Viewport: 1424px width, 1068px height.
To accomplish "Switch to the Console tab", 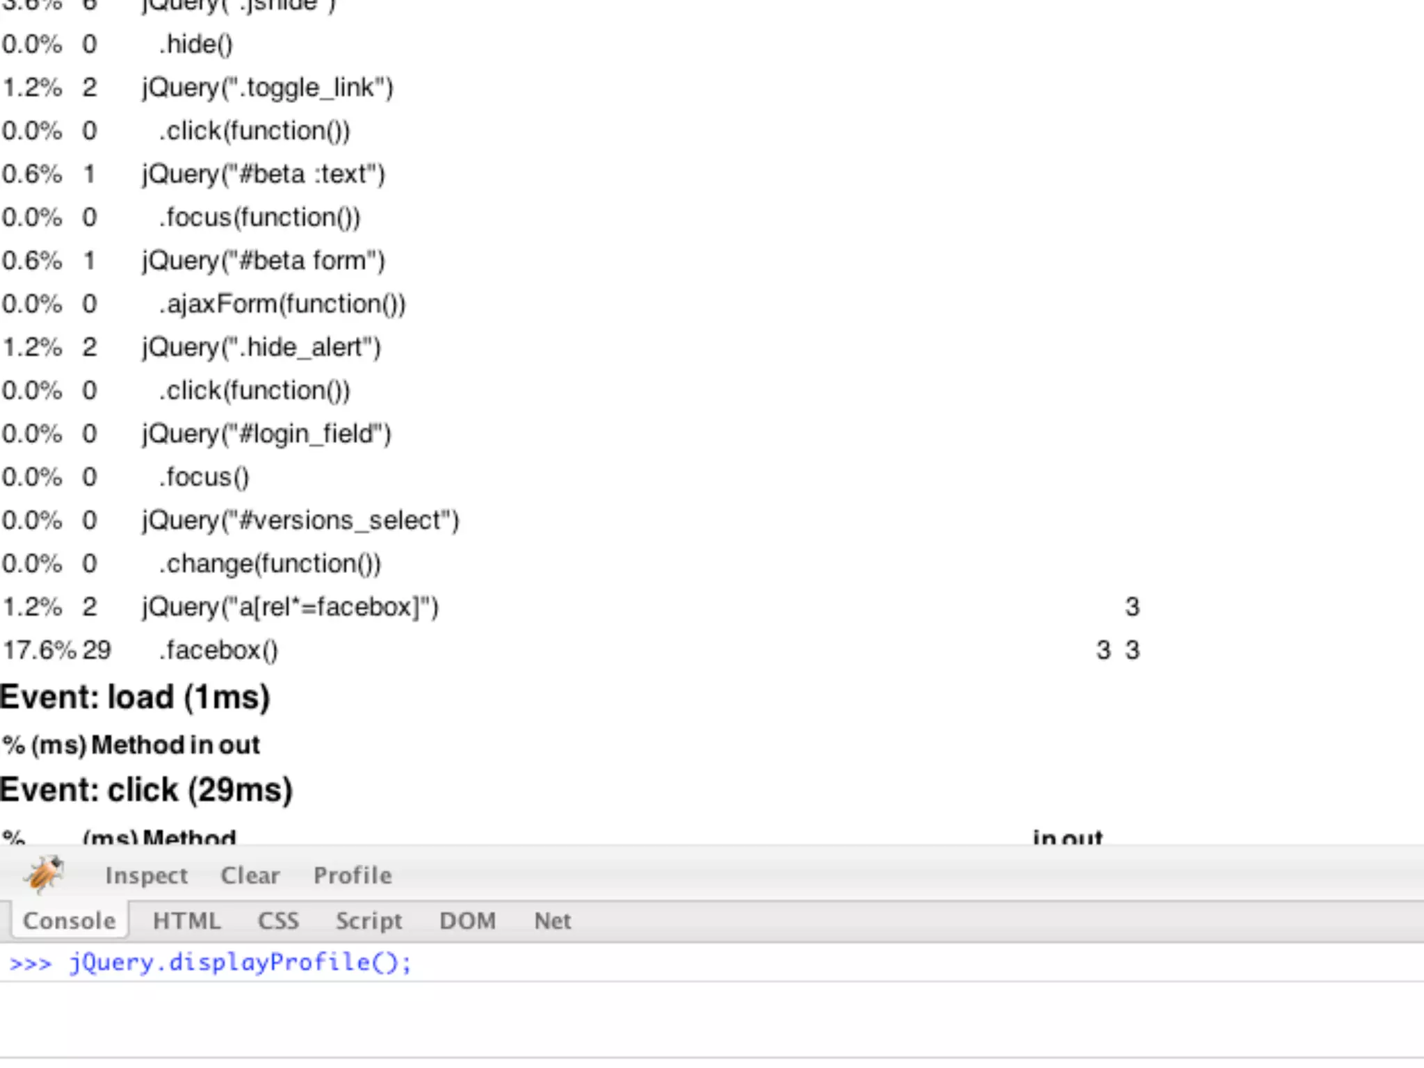I will [x=69, y=921].
